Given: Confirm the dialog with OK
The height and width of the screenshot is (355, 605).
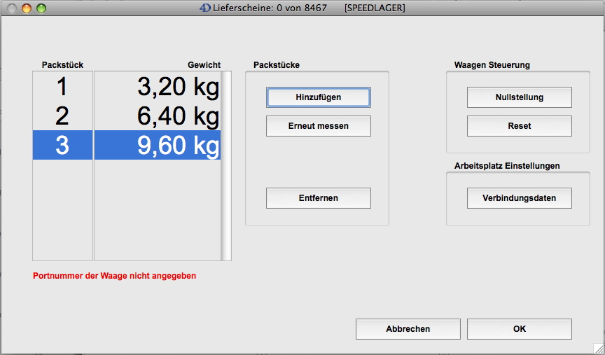Looking at the screenshot, I should (x=519, y=329).
